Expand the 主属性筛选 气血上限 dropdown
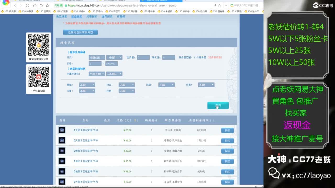Viewport: 335px width, 188px height. [97, 74]
